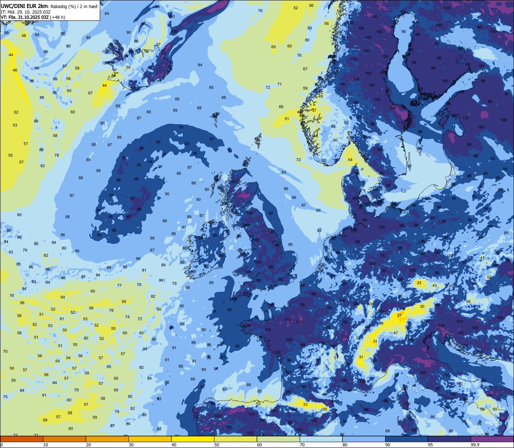The height and width of the screenshot is (448, 514).
Task: Click the amber 30–40 legend segment
Action: pos(150,439)
